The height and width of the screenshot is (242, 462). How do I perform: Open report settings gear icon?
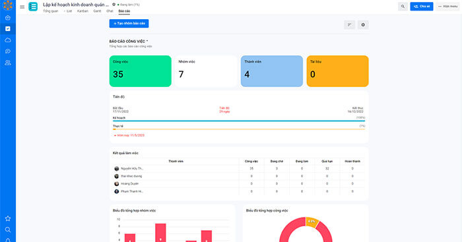click(363, 25)
